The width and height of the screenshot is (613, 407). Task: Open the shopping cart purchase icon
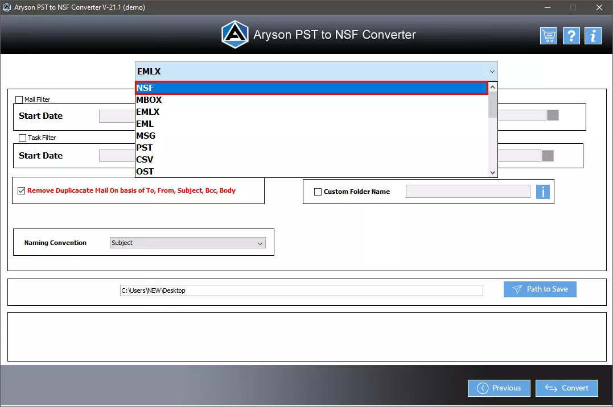[x=549, y=36]
